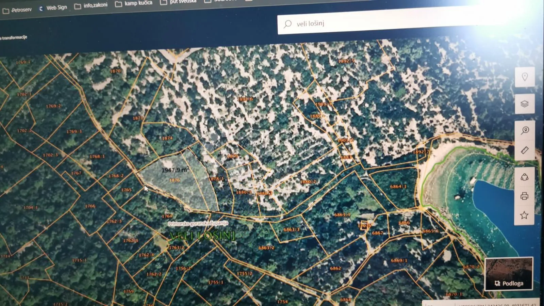Activate the ruler measurement tool
Image resolution: width=544 pixels, height=306 pixels.
click(525, 150)
